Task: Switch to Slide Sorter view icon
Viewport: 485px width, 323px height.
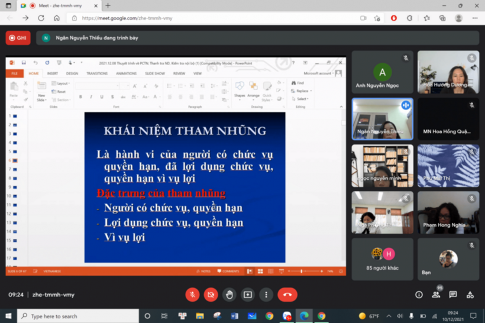Action: point(260,272)
